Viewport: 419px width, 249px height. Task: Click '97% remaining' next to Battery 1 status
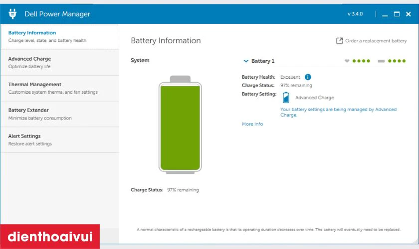[x=296, y=85]
